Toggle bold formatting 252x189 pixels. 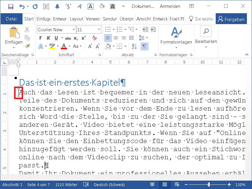pyautogui.click(x=40, y=38)
